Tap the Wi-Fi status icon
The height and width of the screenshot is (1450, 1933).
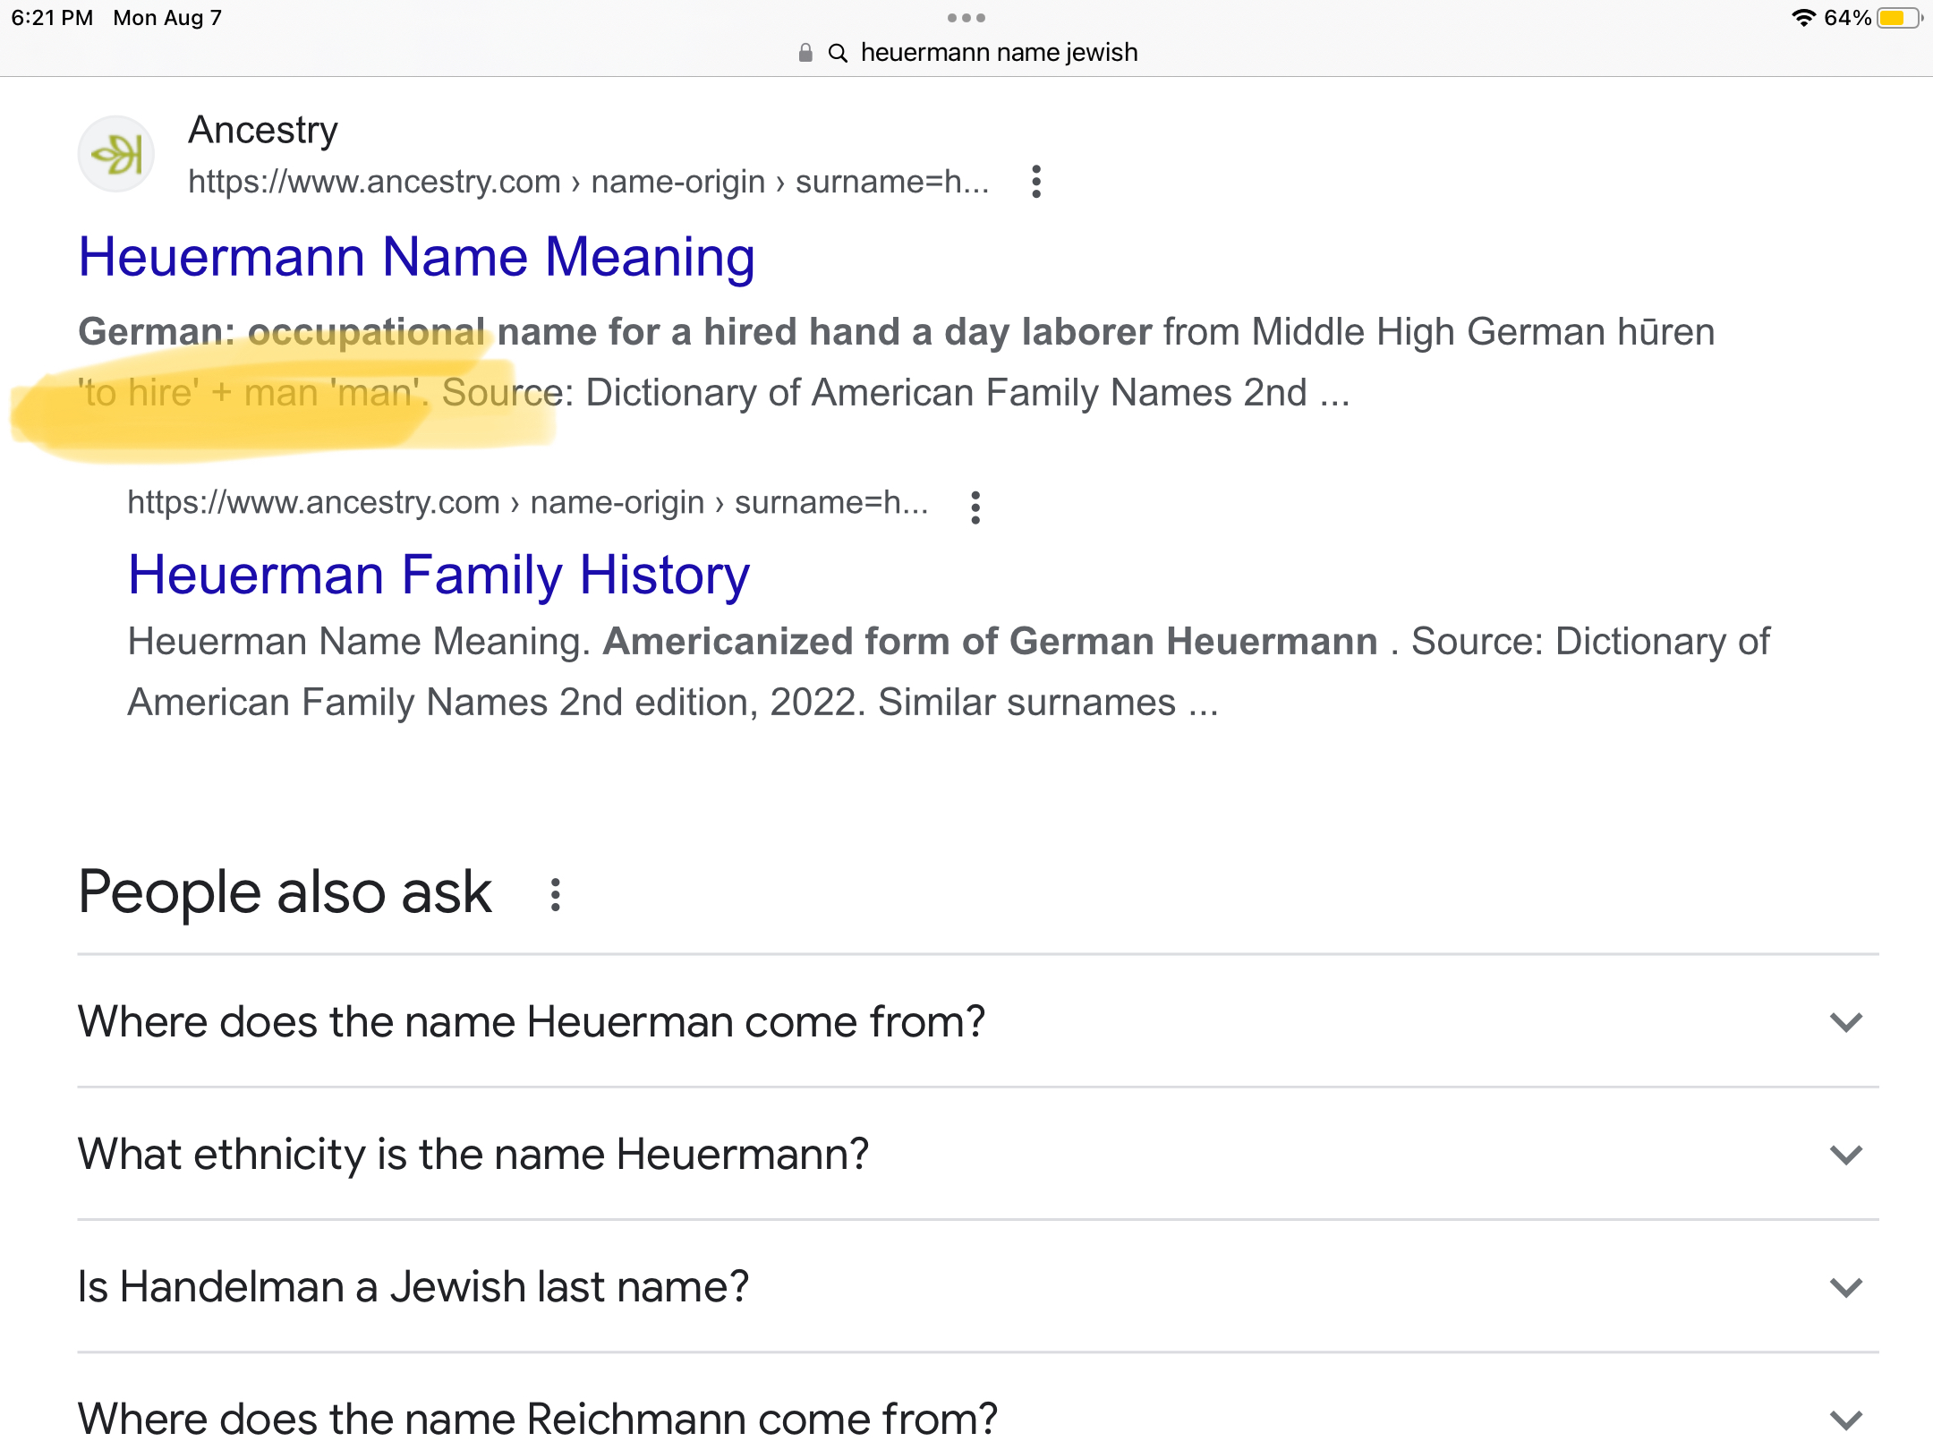click(x=1804, y=18)
